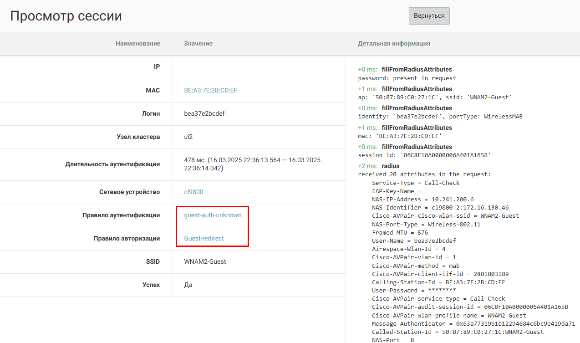
Task: Click the password present in request log line
Action: 407,78
